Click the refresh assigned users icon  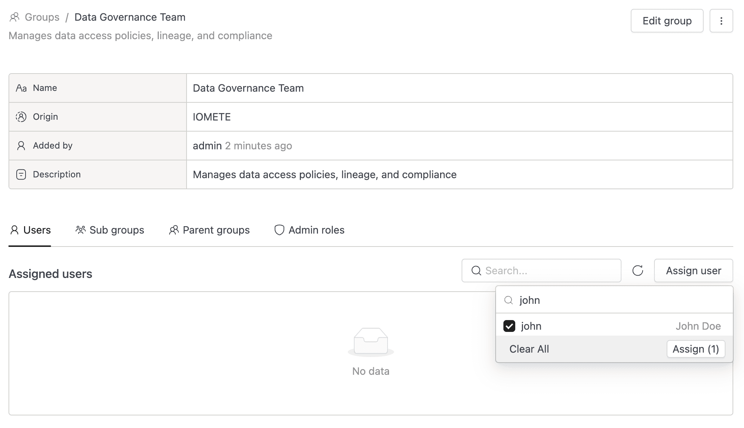637,271
